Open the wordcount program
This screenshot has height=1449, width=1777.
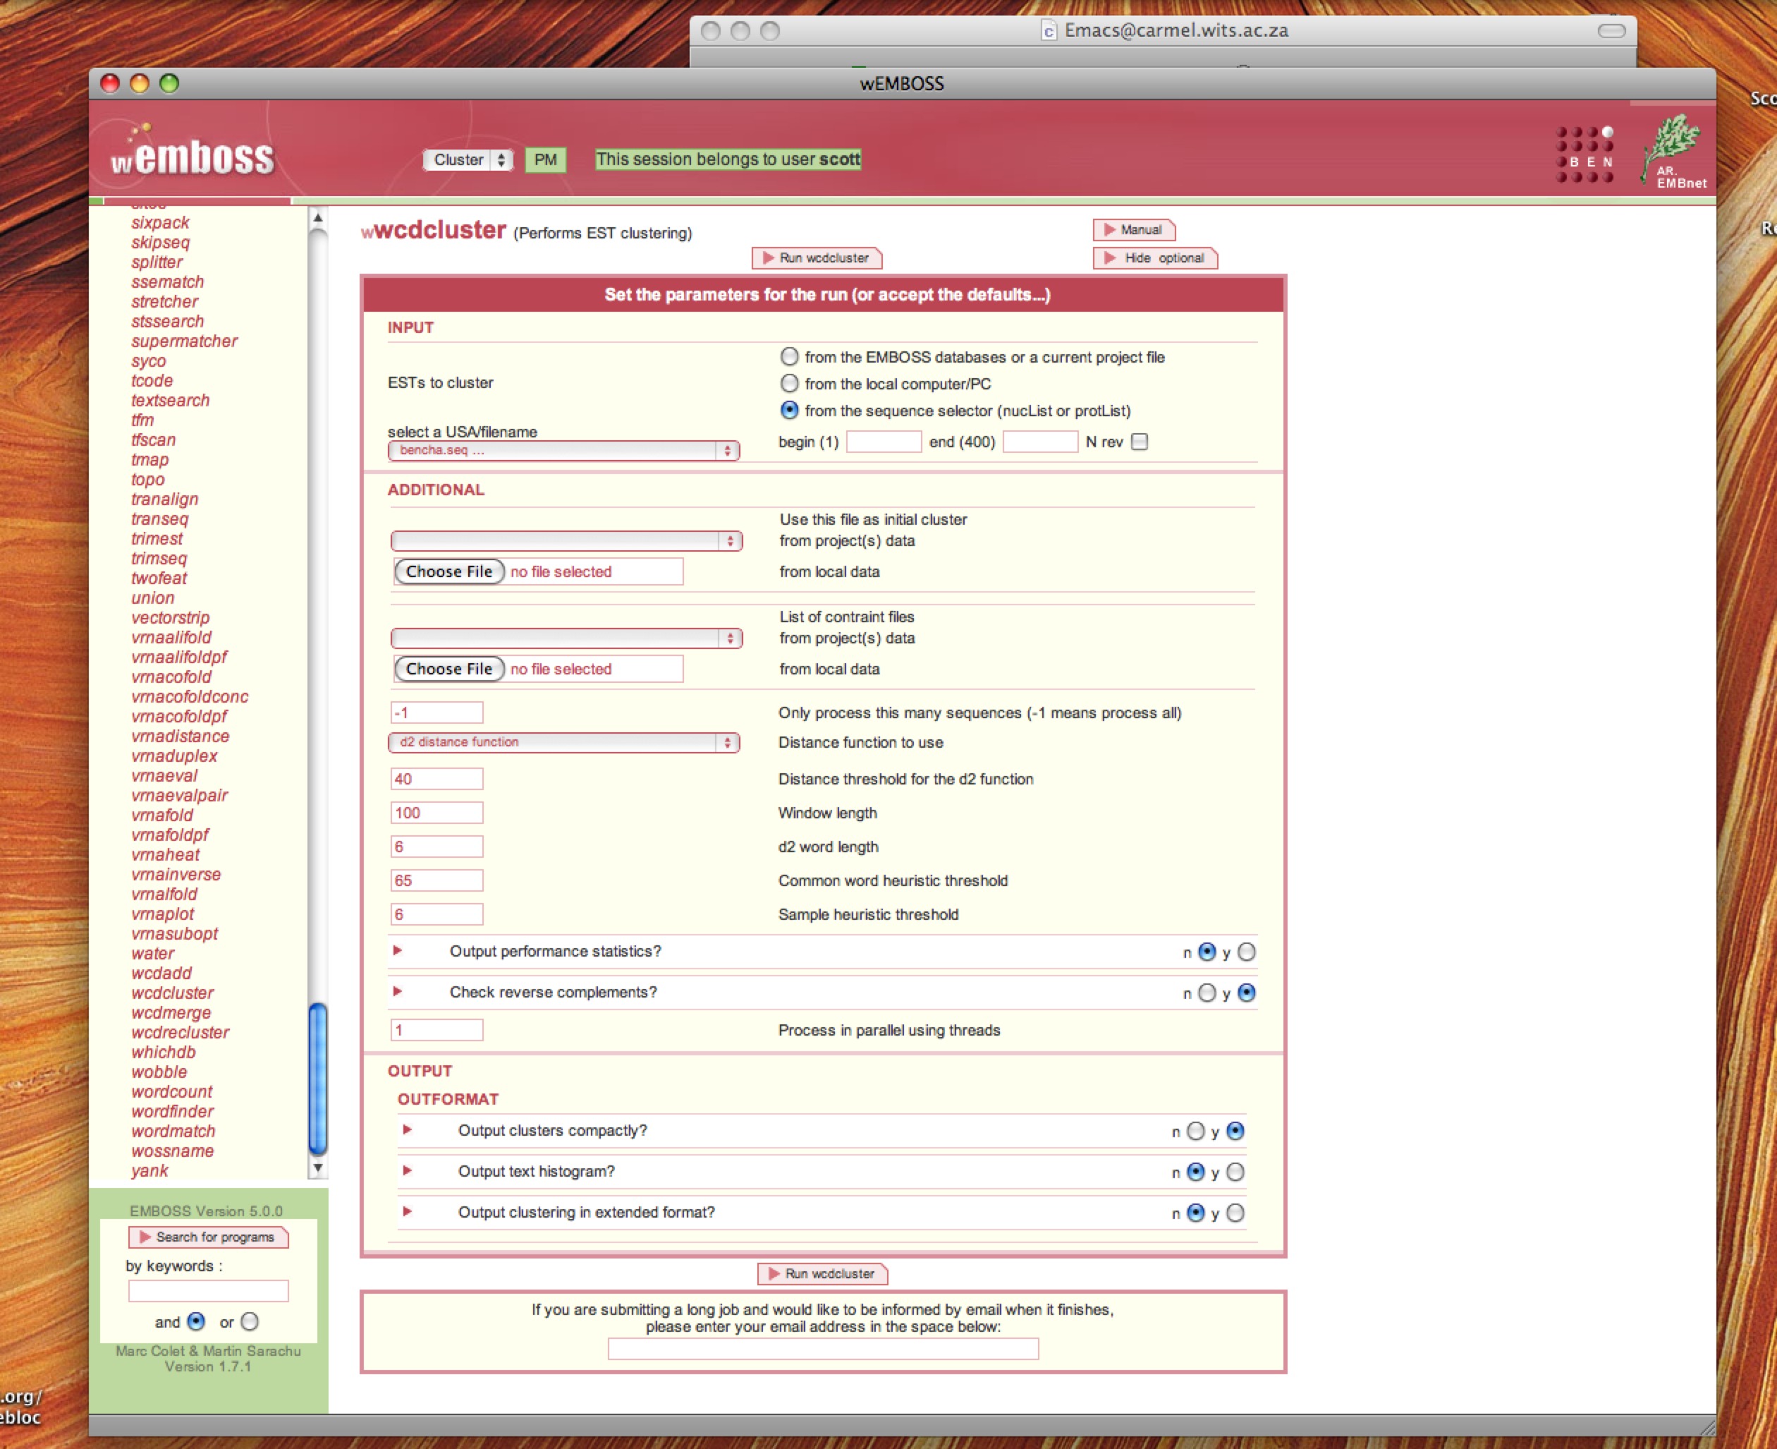point(172,1092)
